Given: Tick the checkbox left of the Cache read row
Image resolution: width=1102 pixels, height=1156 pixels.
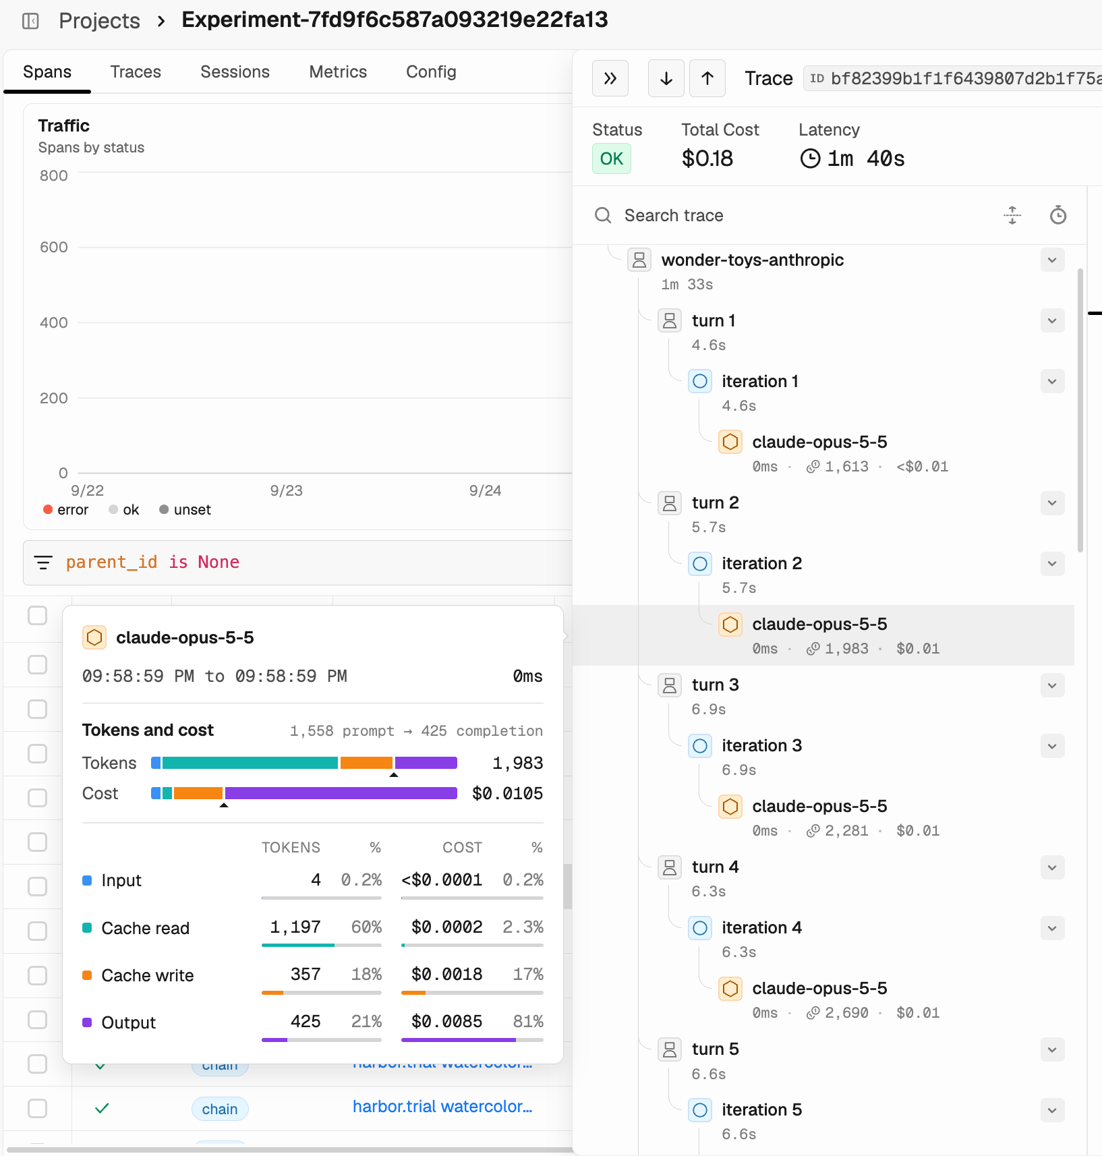Looking at the screenshot, I should point(37,931).
